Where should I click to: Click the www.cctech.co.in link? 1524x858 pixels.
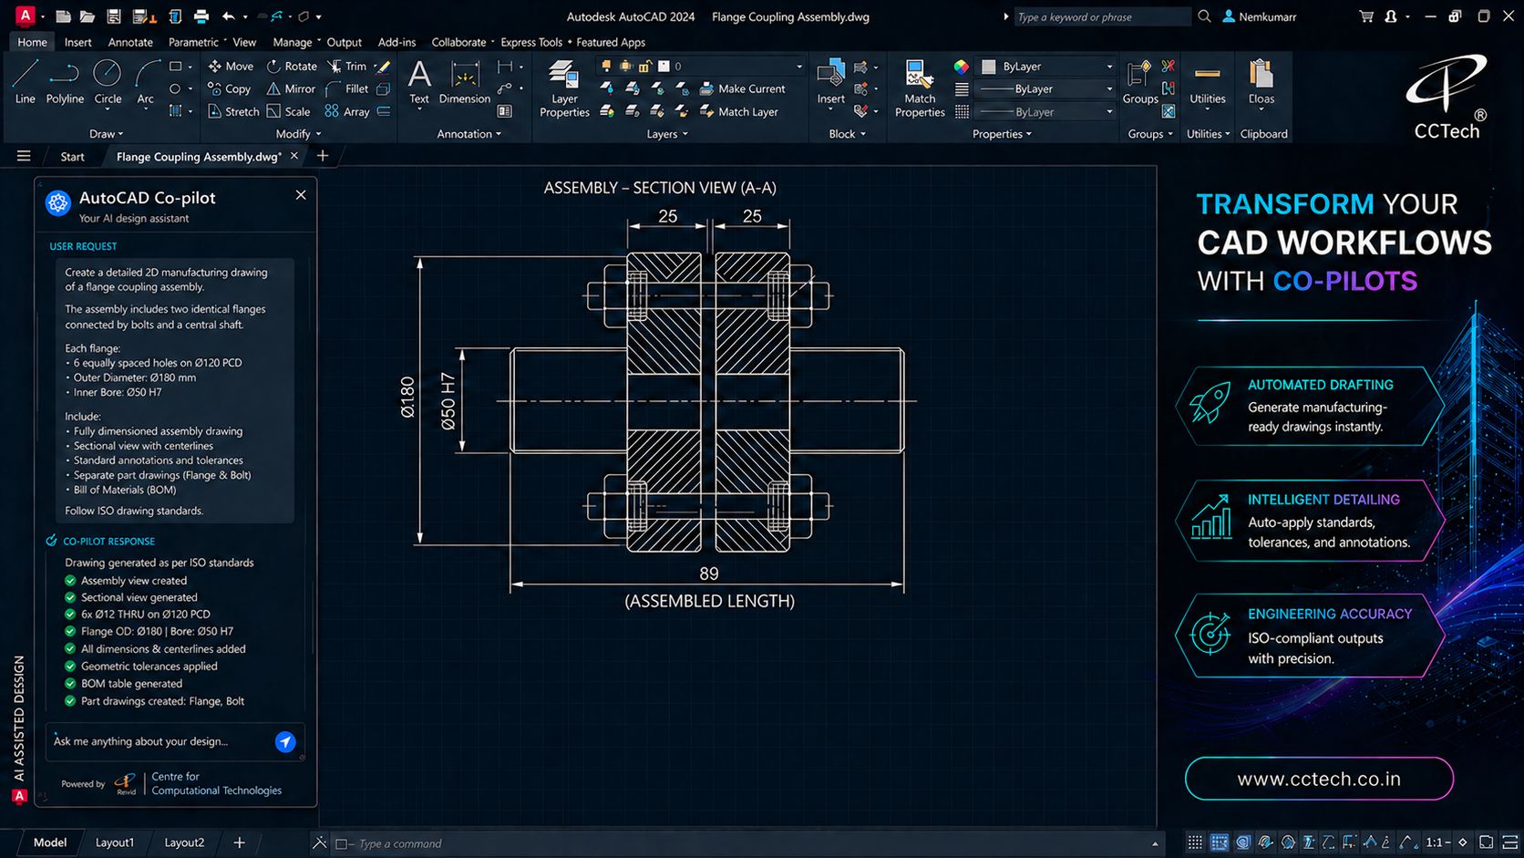1319,779
